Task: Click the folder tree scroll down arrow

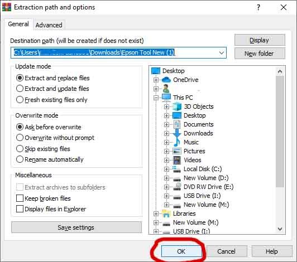Action: 280,229
